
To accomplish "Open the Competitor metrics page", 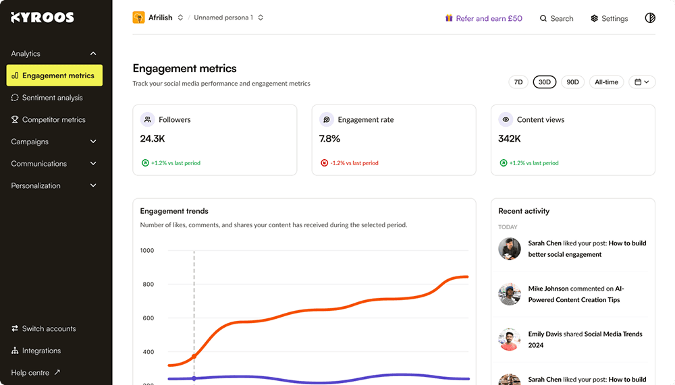I will point(53,120).
